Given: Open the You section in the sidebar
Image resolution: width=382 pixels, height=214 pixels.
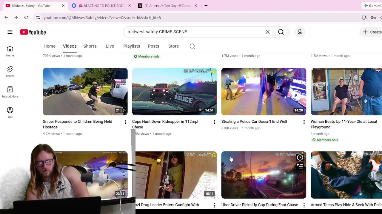Looking at the screenshot, I should (x=10, y=113).
